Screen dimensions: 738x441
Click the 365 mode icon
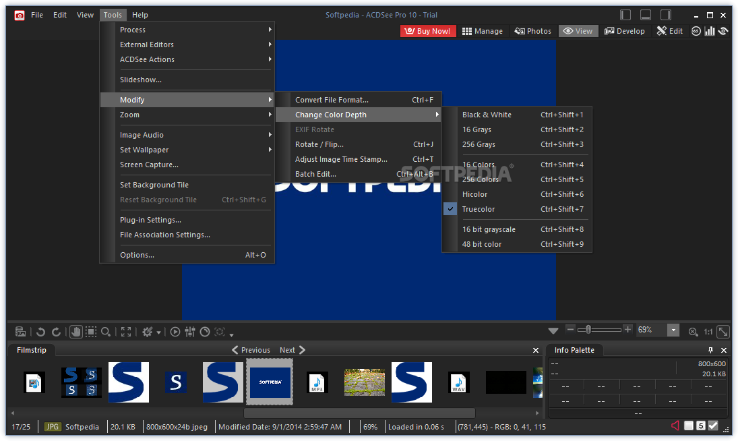696,31
